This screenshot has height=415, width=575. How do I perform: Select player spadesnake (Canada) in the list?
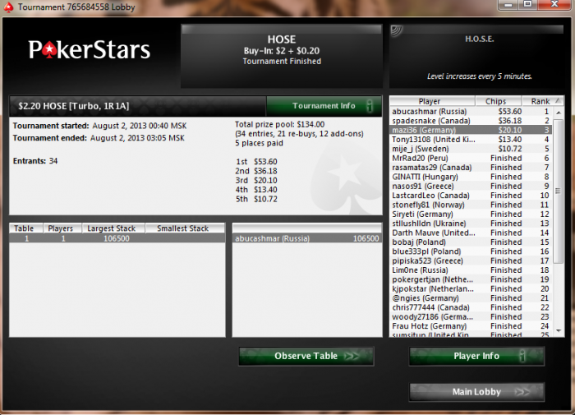471,121
